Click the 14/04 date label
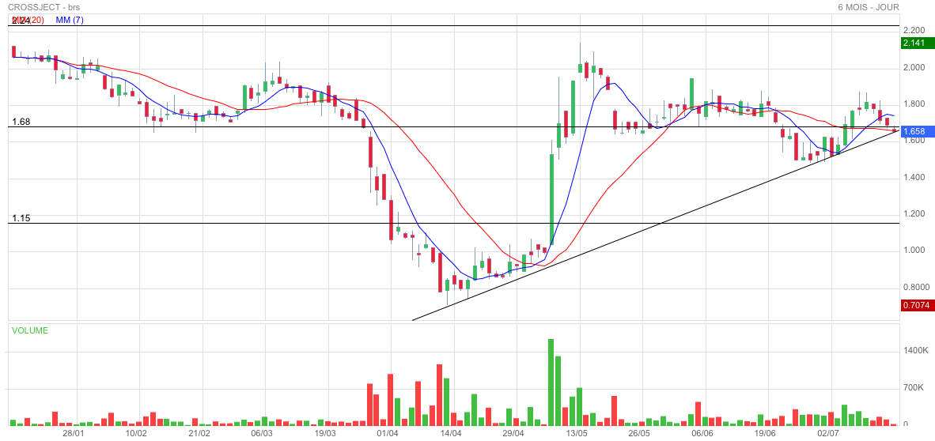This screenshot has width=935, height=441. [450, 432]
